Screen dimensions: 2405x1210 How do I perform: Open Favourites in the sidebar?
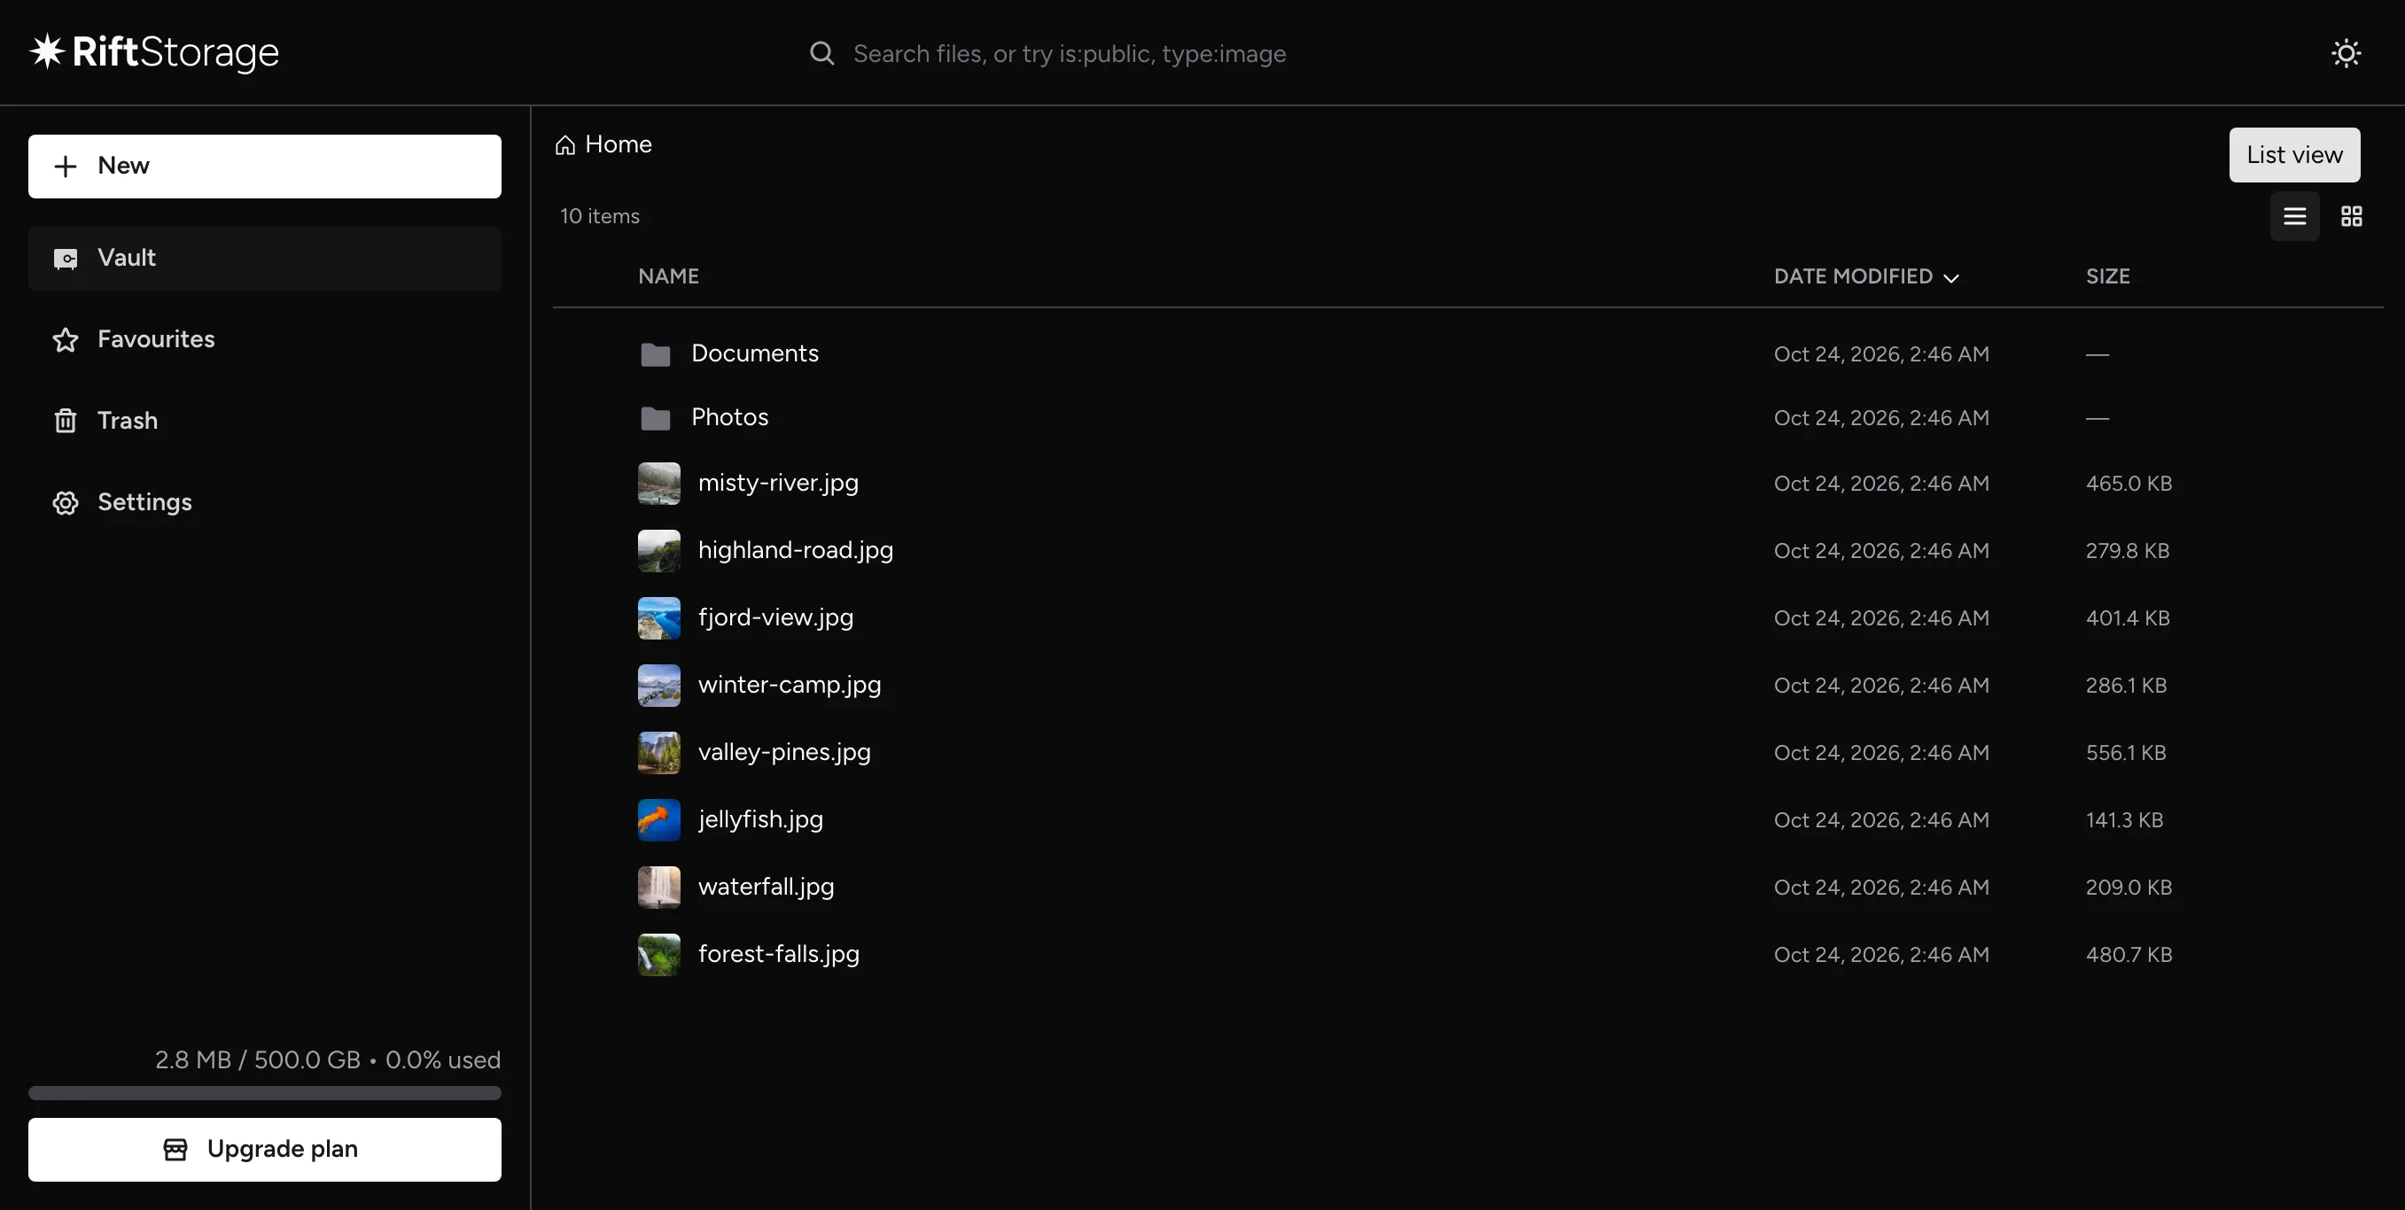[x=264, y=339]
